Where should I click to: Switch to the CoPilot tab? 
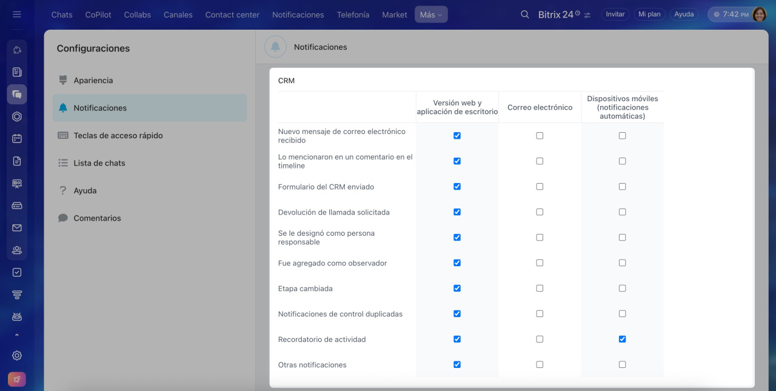coord(98,15)
